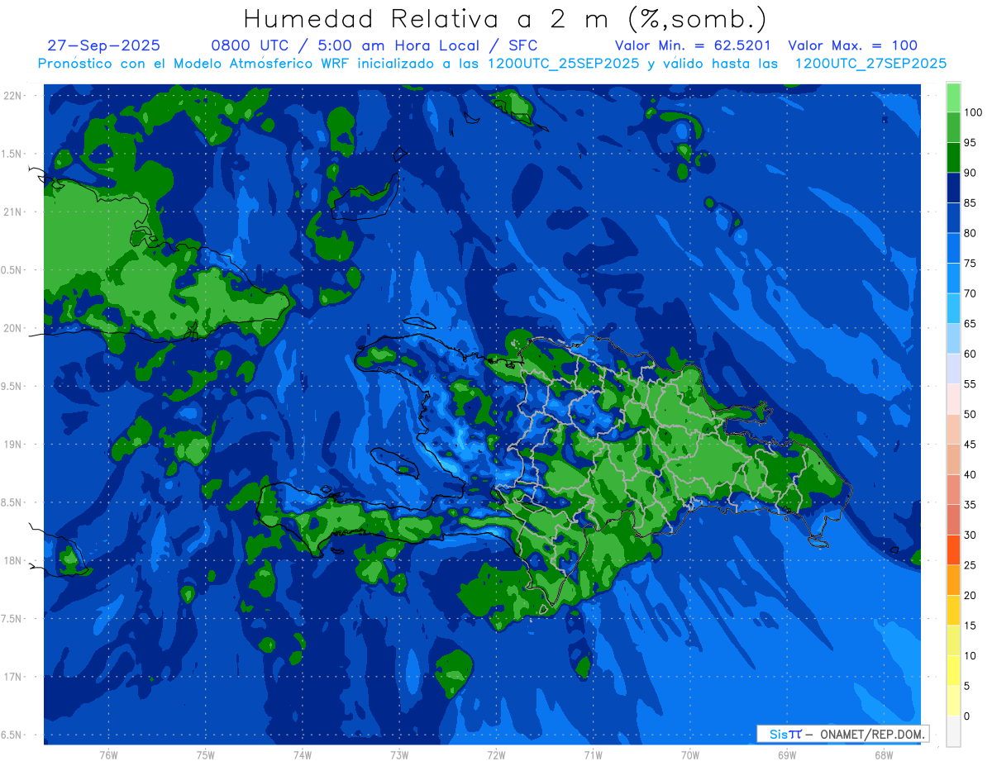
Task: Click the red-orange legend swatch between 25 and 30
Action: pyautogui.click(x=953, y=550)
